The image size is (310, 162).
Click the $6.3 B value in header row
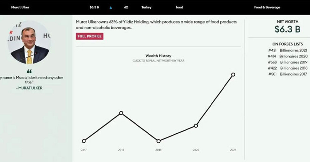94,7
